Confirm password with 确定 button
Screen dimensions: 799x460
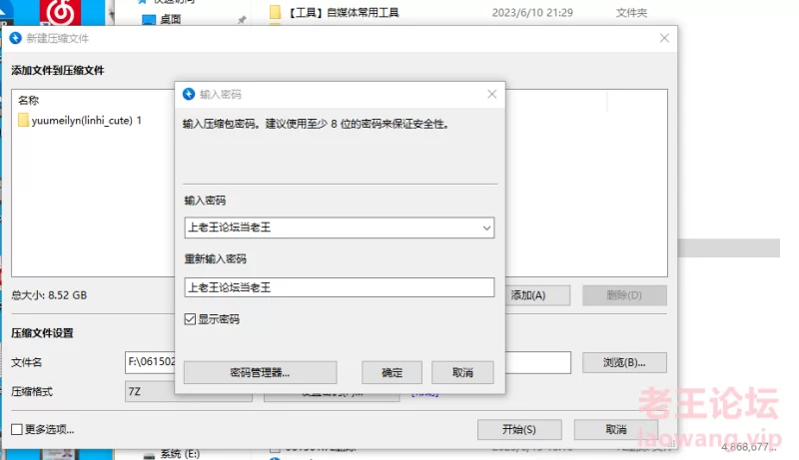click(393, 372)
